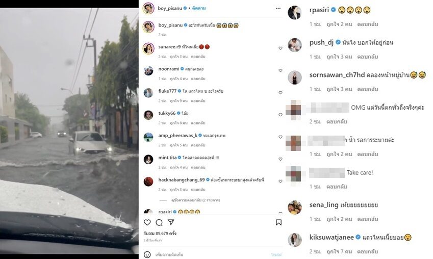Screen dimensions: 433x259
Task: Share the post with the paper plane icon
Action: point(171,222)
